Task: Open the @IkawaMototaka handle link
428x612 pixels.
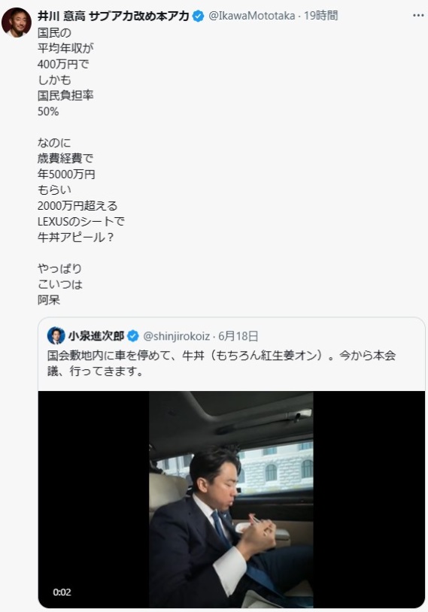Action: coord(252,16)
